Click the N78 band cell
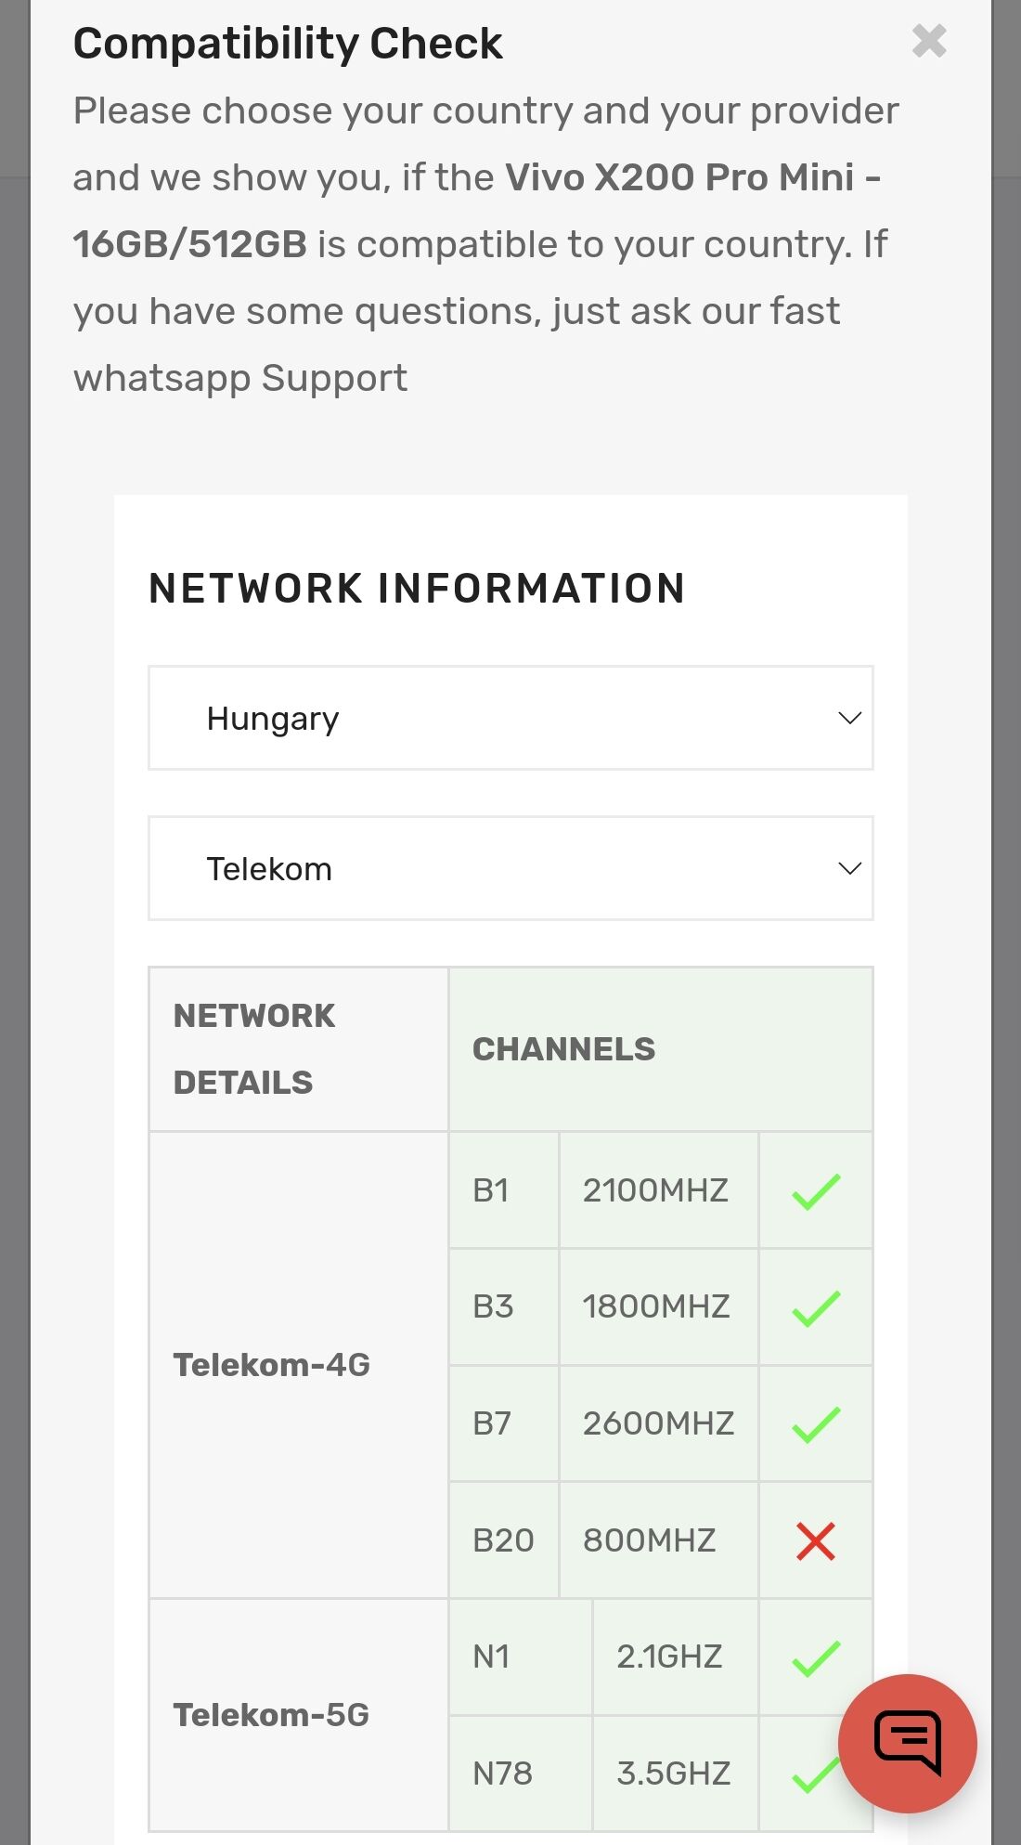The height and width of the screenshot is (1845, 1021). pos(521,1774)
